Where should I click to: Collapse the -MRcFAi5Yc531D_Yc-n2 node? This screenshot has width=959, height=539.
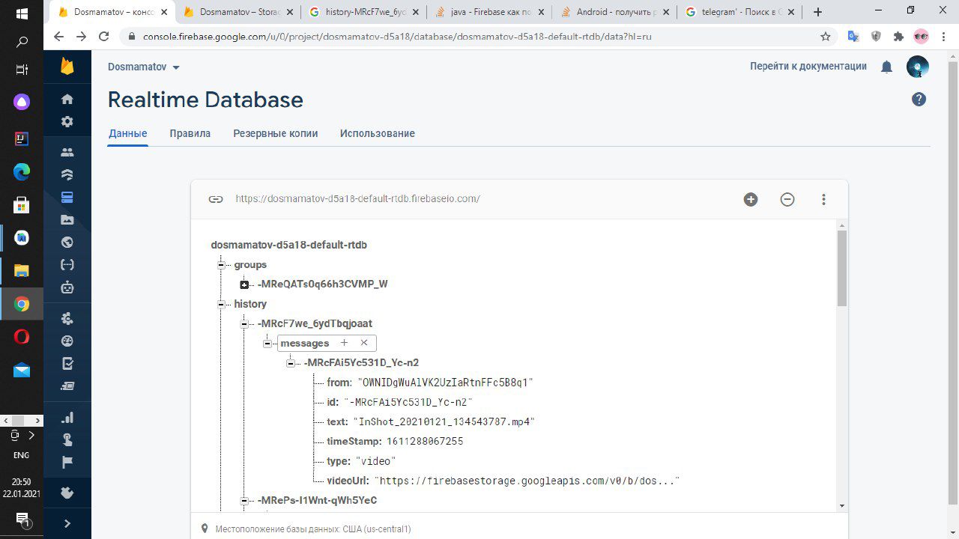point(291,363)
